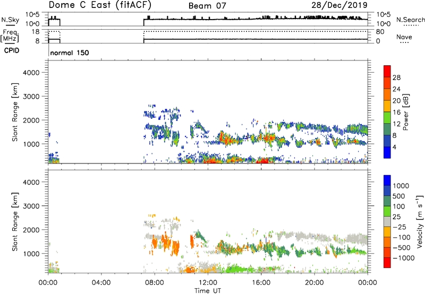
Task: Click the 'Nave' legend label
Action: 404,37
